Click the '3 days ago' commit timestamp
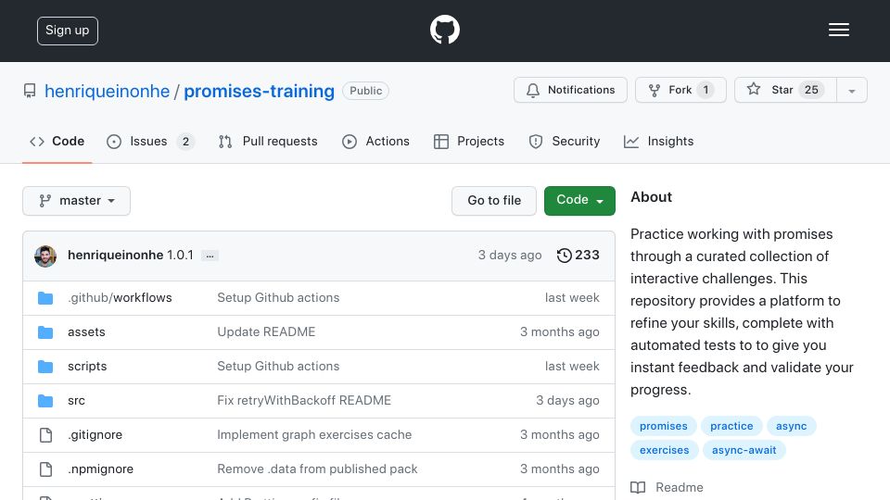Image resolution: width=890 pixels, height=500 pixels. click(x=510, y=256)
